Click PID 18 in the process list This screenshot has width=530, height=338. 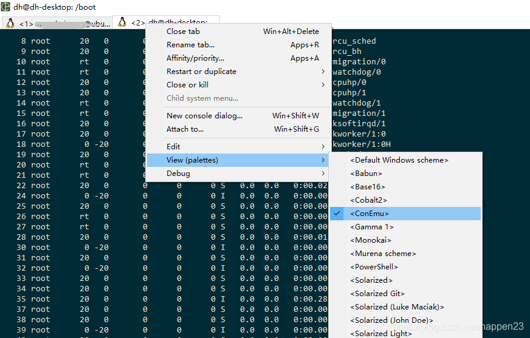click(21, 144)
